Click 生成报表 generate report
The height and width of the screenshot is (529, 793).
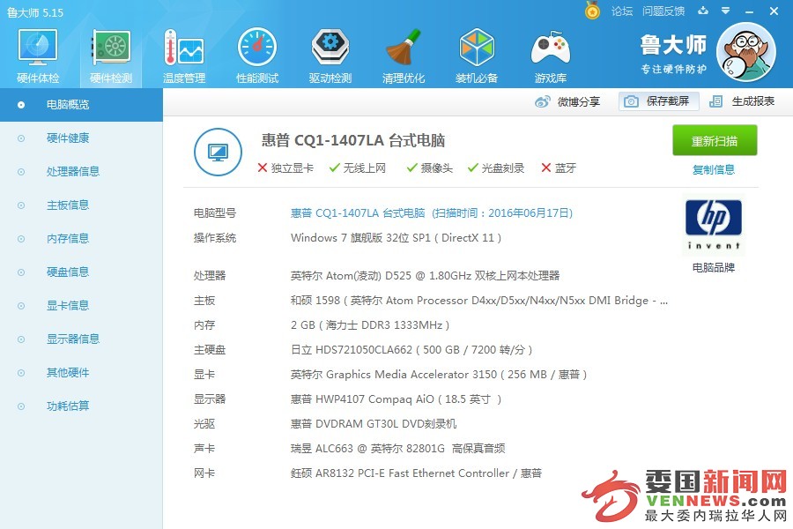pos(741,101)
